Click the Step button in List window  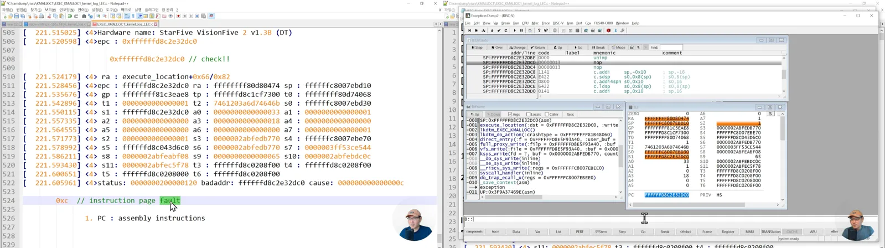478,48
